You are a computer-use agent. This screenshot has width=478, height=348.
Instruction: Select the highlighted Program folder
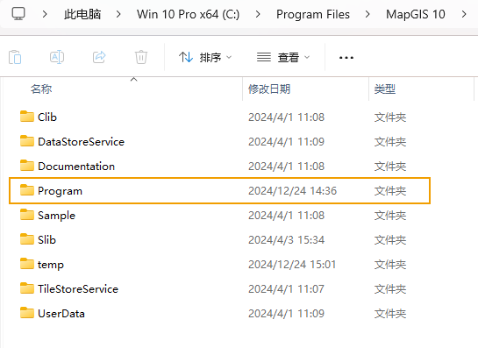[x=219, y=191]
